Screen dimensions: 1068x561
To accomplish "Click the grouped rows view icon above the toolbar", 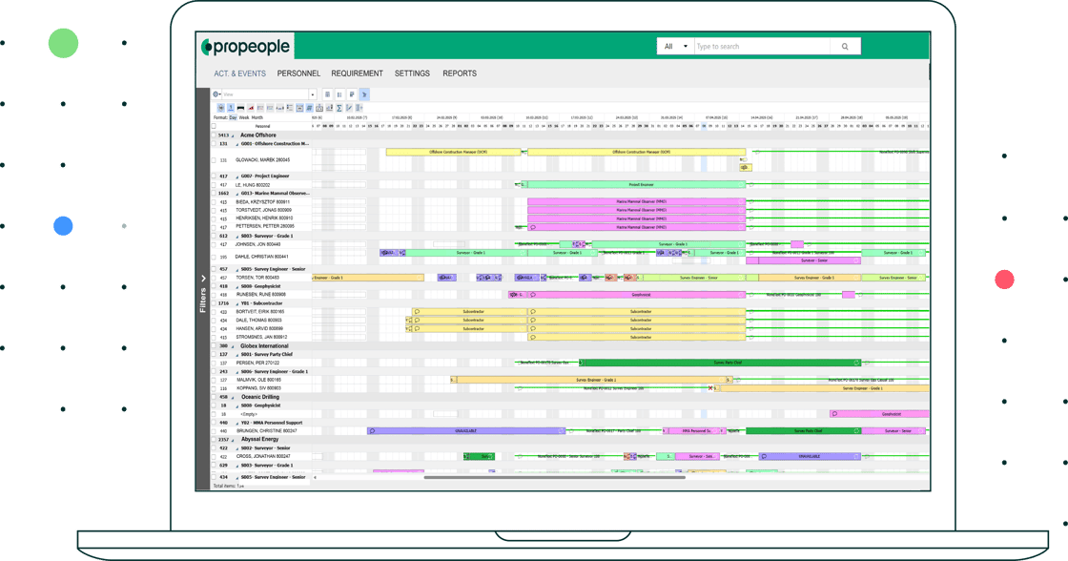I will [327, 93].
